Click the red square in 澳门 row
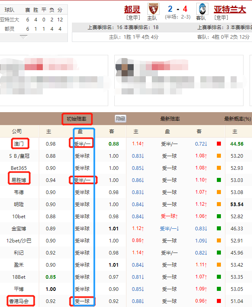This screenshot has width=252, height=307. 218,144
